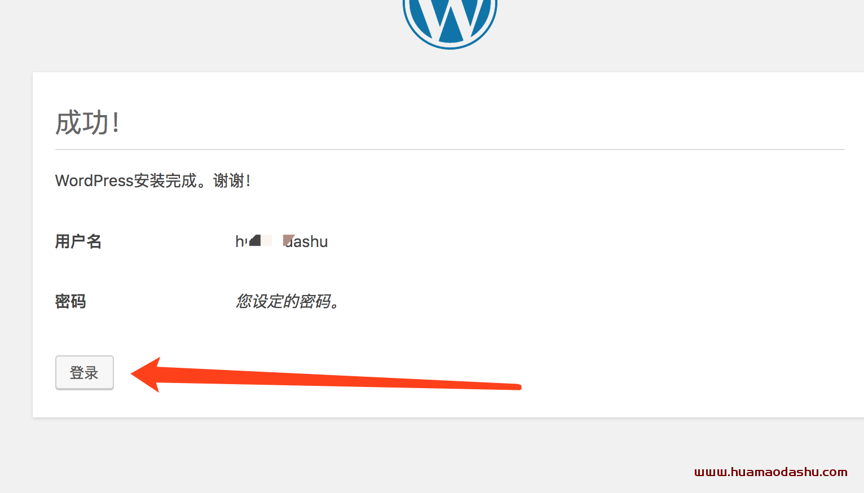
Task: Click the 用户名 label
Action: (78, 241)
